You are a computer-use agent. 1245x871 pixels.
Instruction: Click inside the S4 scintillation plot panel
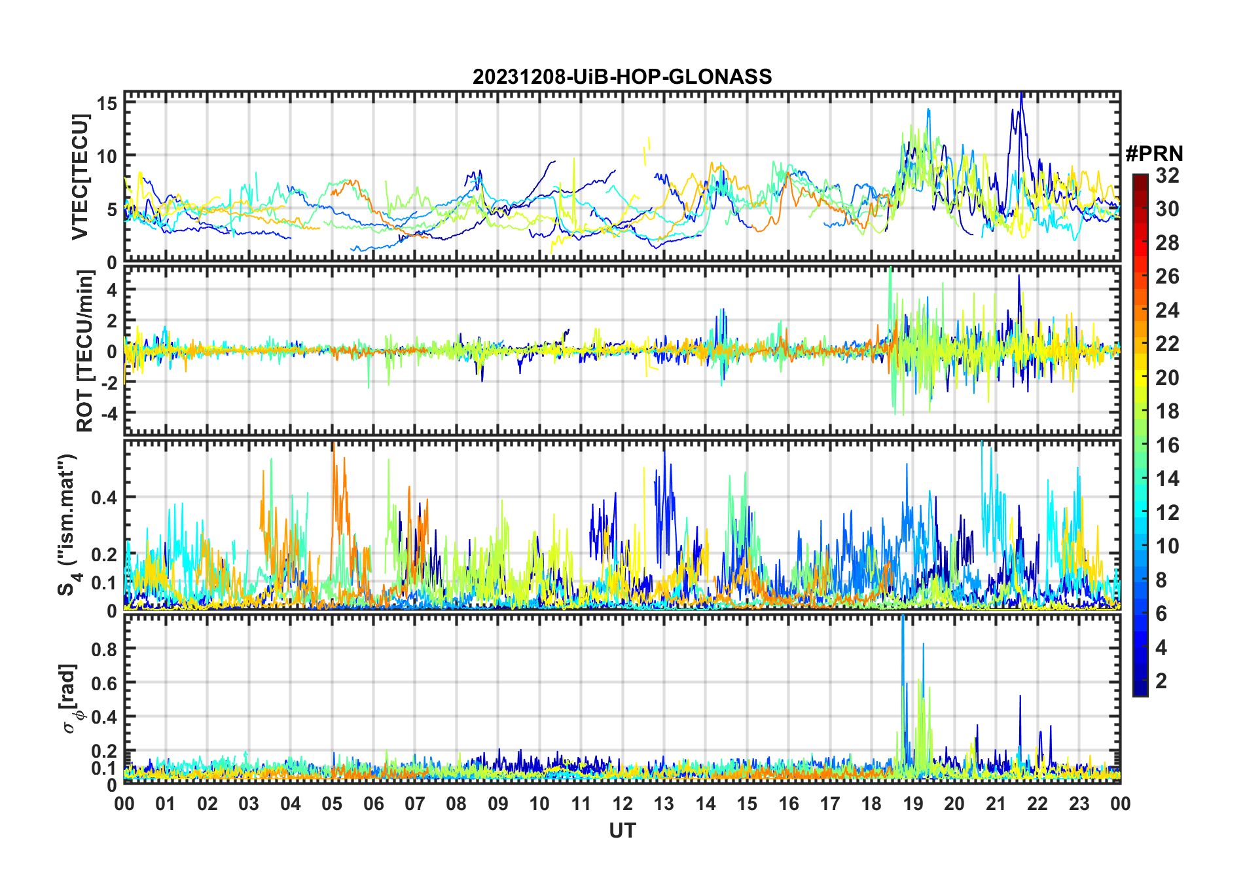point(622,525)
